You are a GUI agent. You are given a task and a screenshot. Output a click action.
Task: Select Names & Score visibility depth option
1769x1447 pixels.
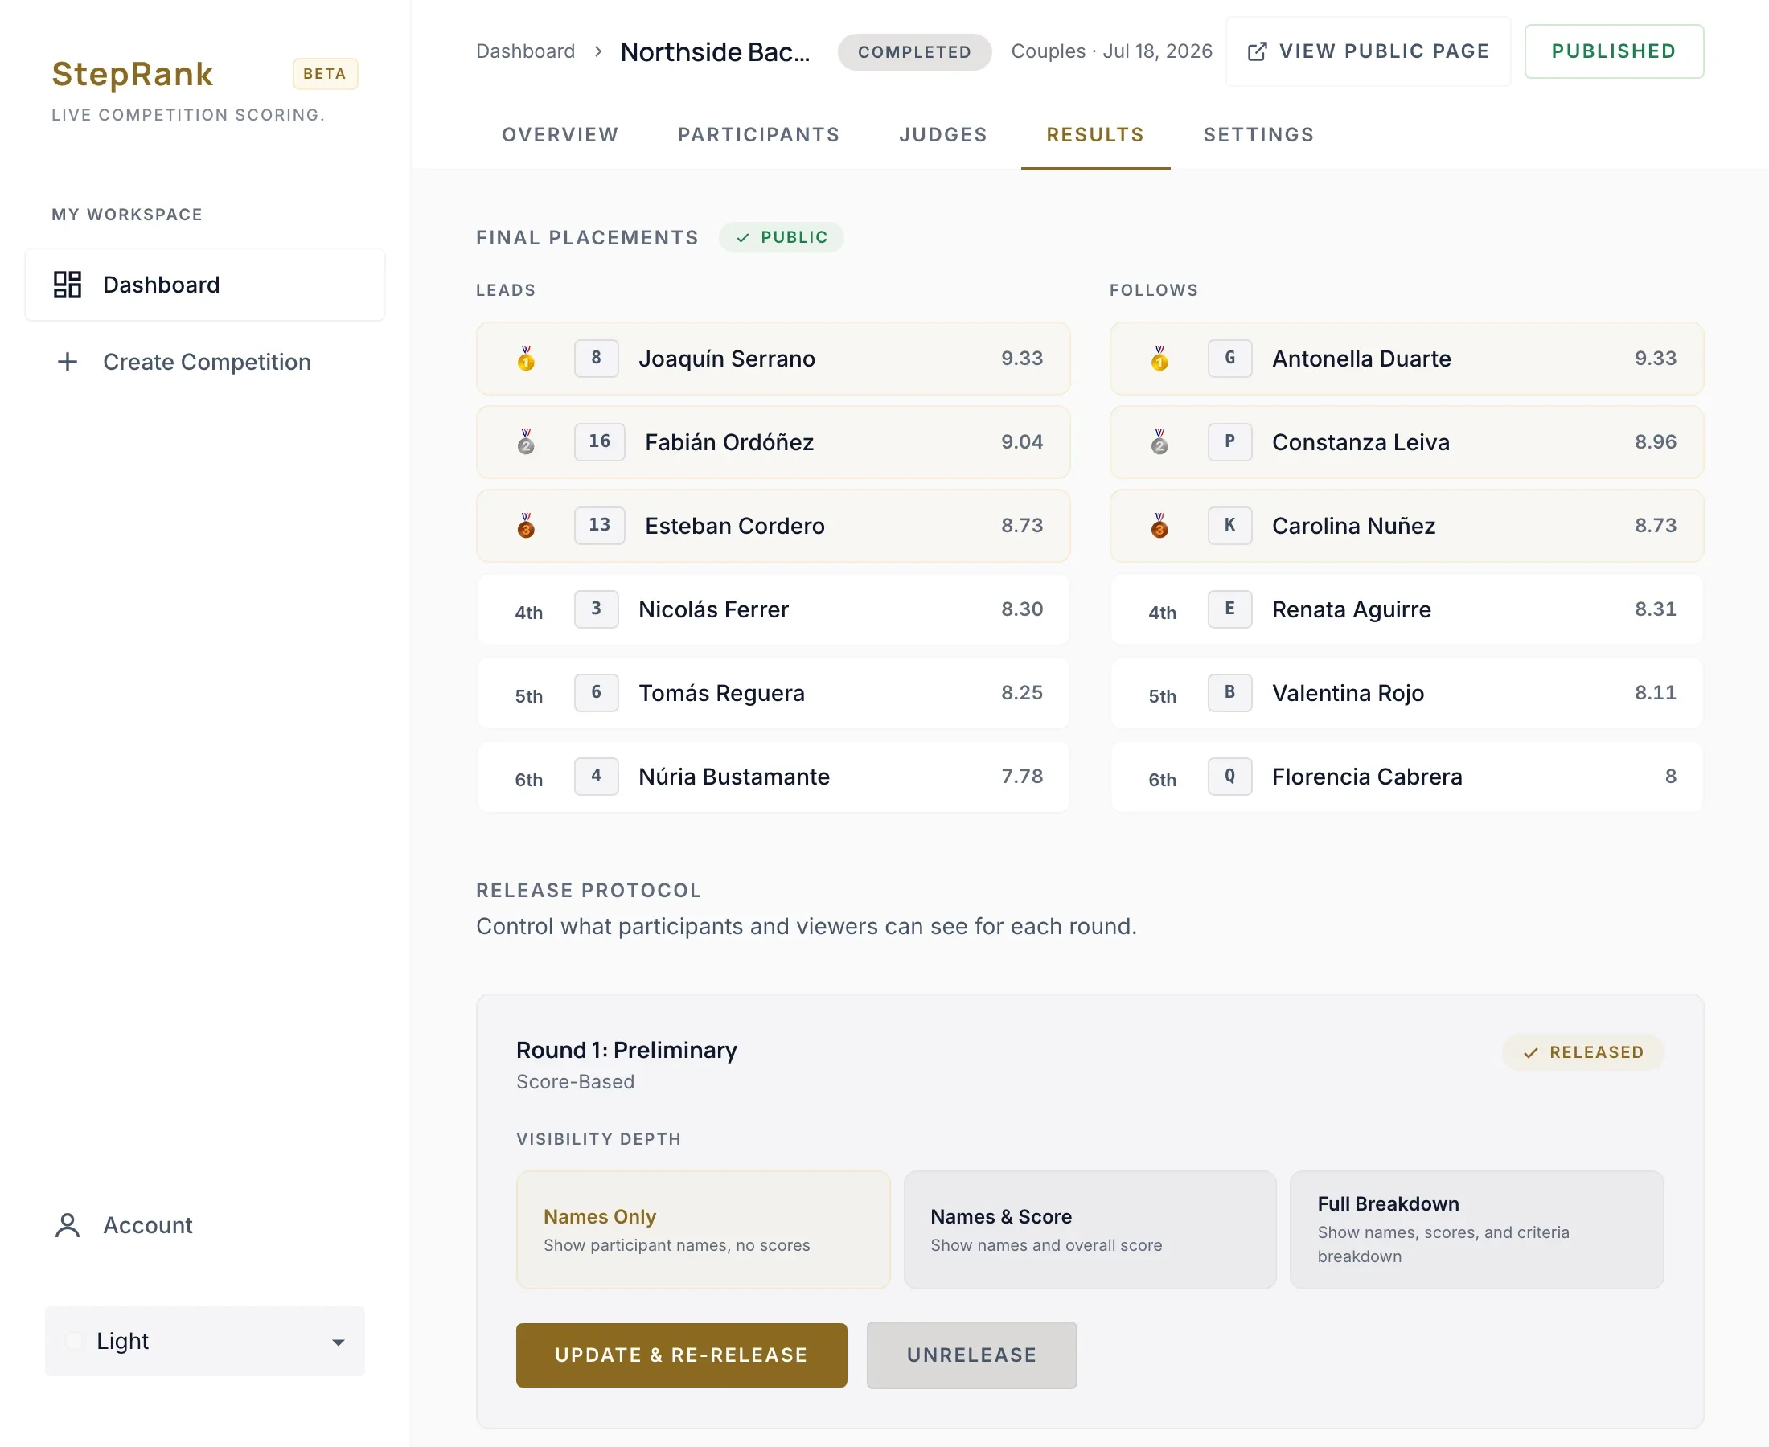1090,1229
